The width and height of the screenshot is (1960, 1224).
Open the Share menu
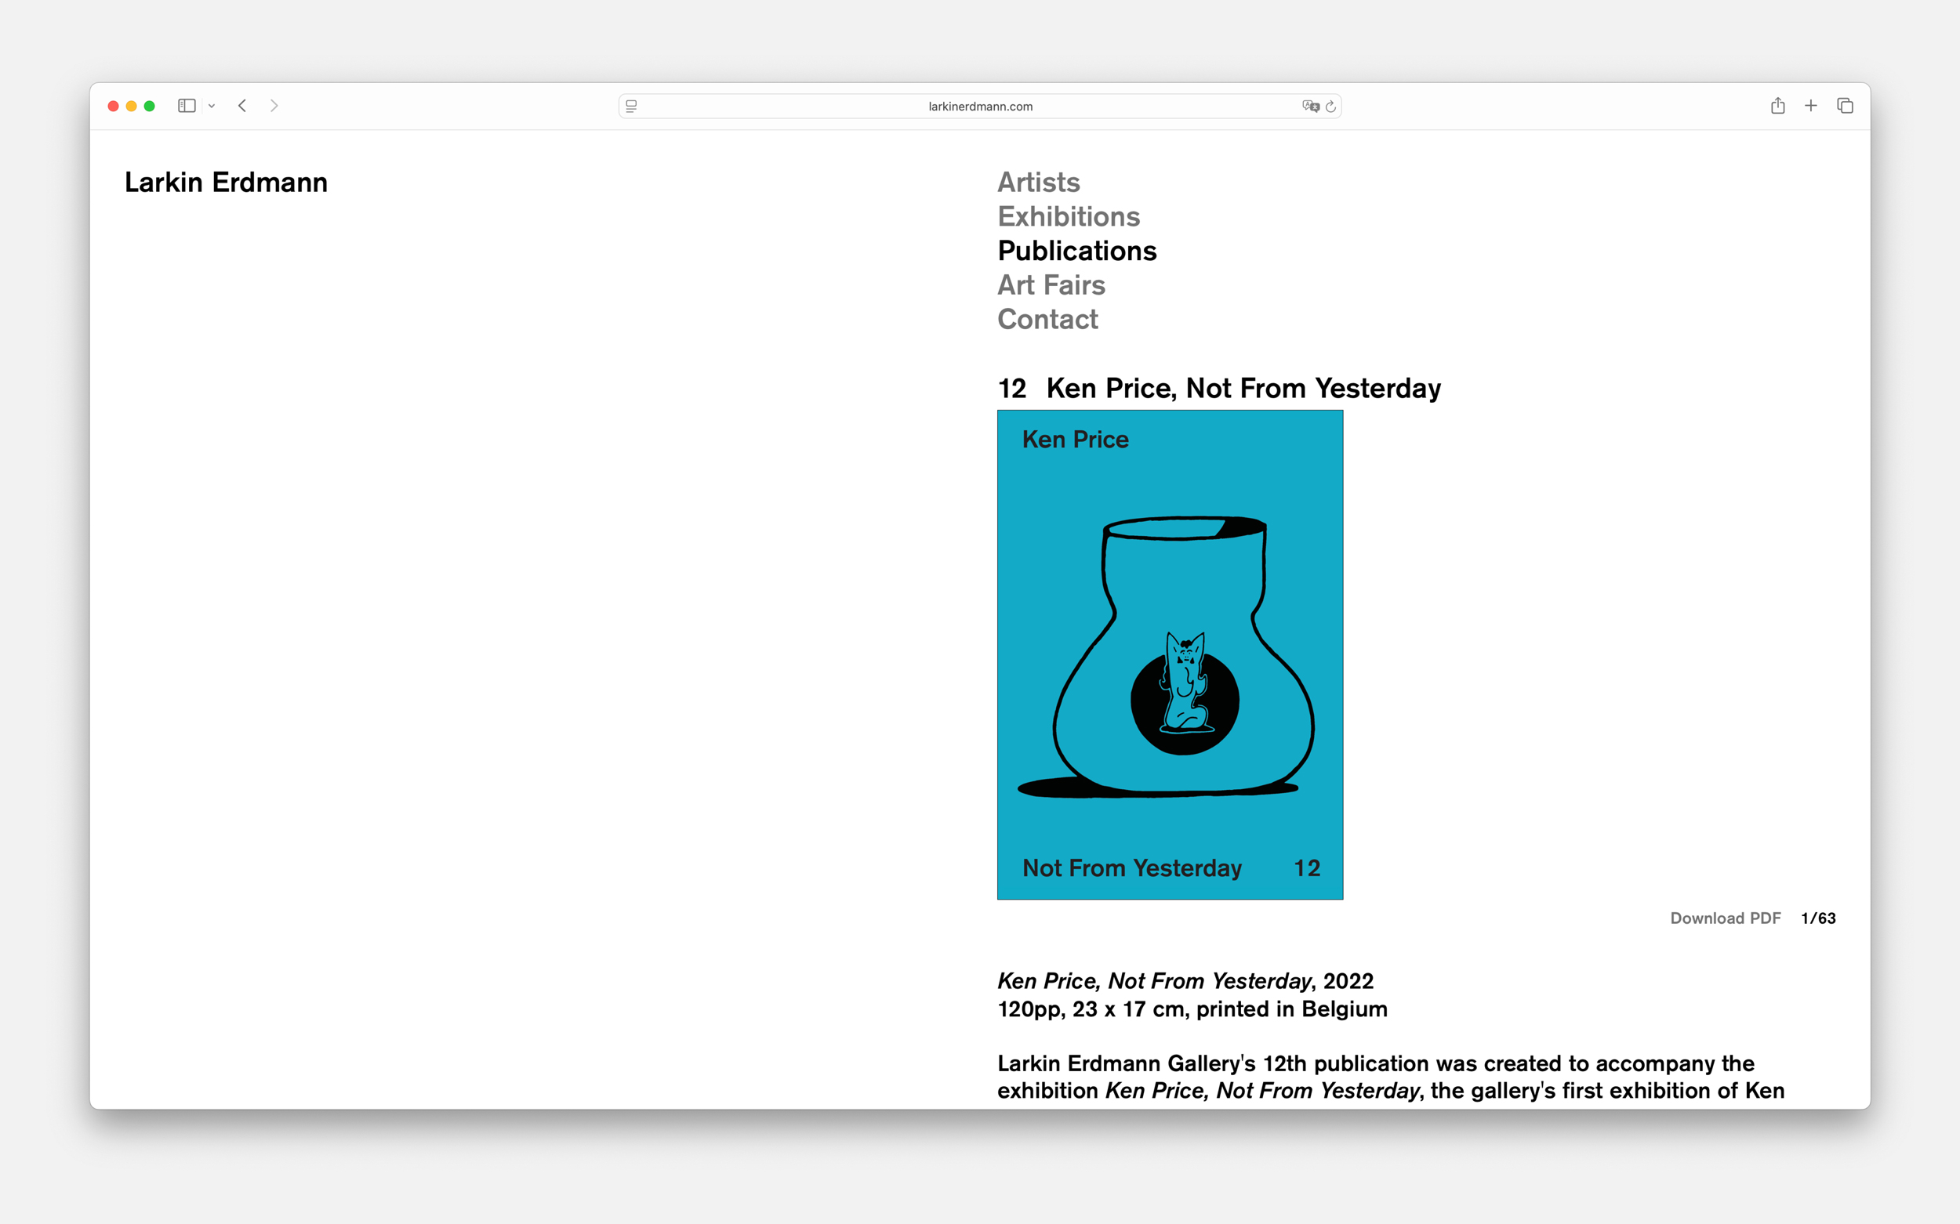(1778, 106)
